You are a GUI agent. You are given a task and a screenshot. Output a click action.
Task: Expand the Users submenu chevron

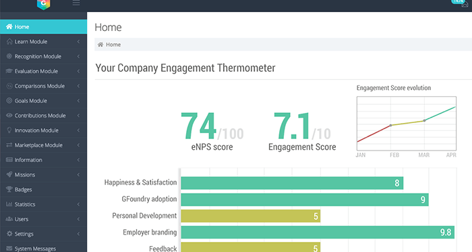[78, 218]
